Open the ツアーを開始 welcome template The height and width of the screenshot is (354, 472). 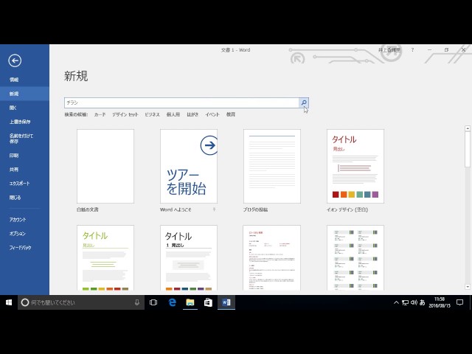189,166
